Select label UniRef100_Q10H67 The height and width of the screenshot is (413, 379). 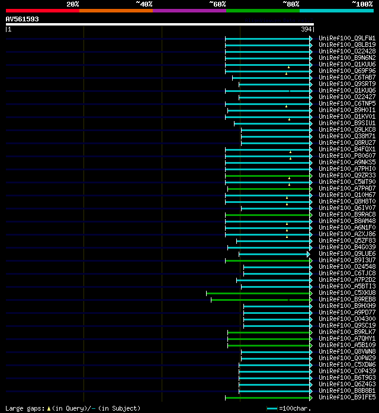347,195
